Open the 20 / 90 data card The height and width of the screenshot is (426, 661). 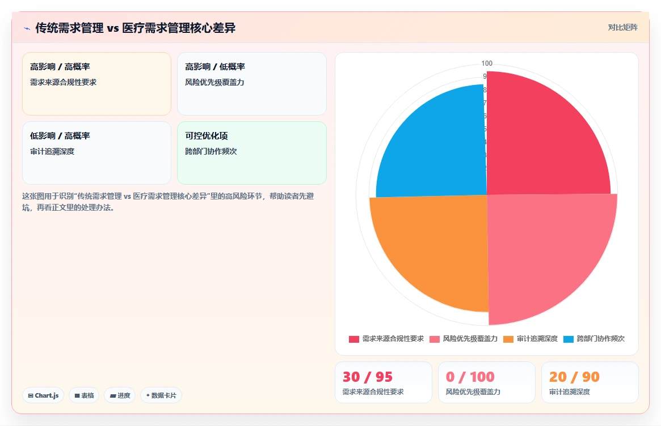point(590,382)
